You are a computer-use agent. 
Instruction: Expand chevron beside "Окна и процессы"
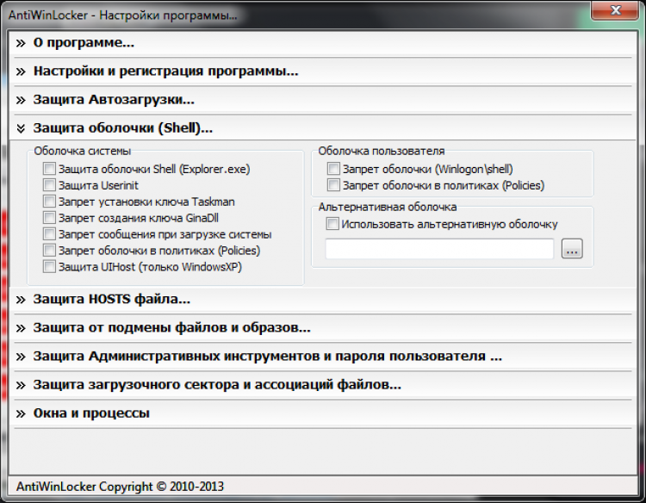pos(21,413)
